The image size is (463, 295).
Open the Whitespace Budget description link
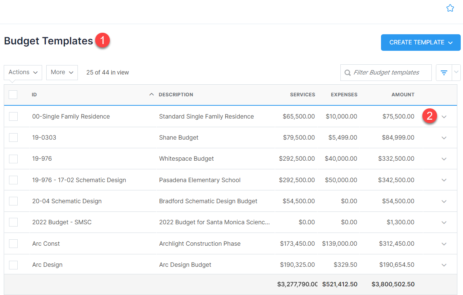[x=186, y=158]
